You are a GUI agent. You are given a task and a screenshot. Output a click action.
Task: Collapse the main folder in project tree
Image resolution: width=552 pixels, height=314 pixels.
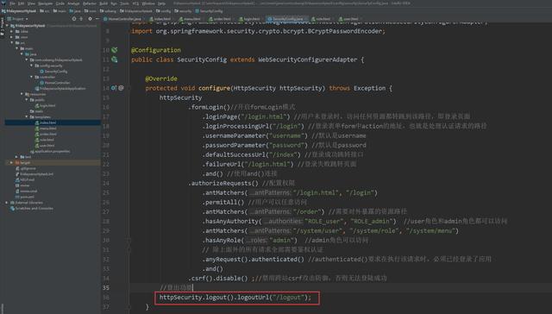(x=17, y=48)
